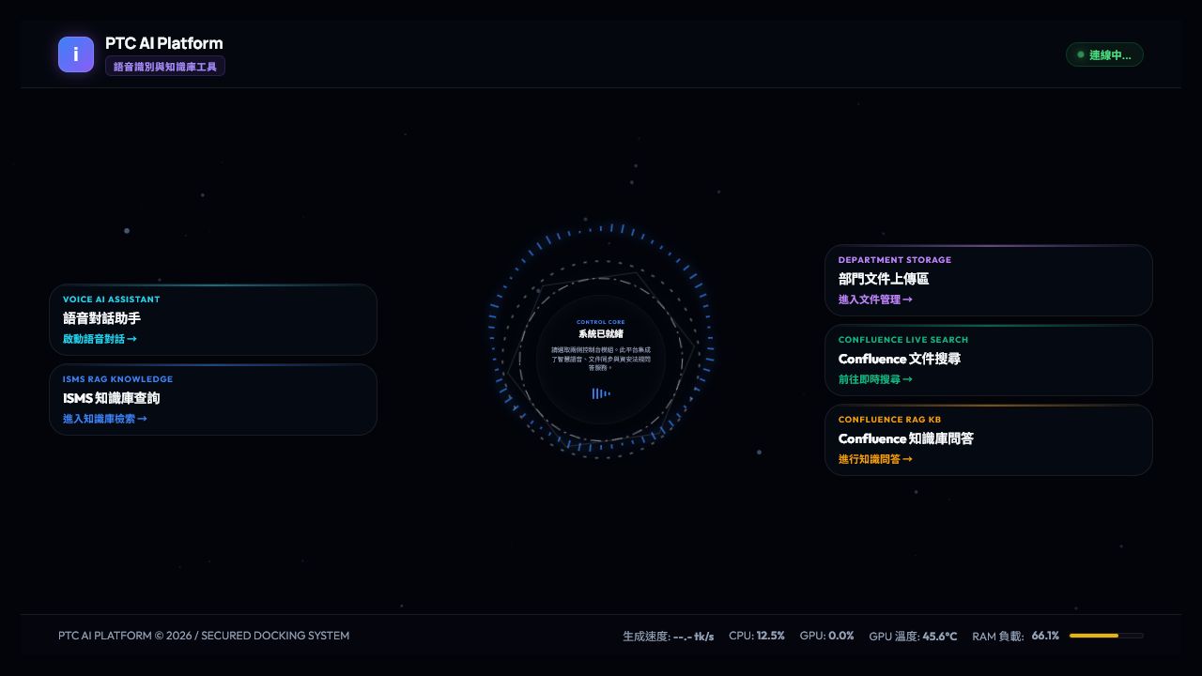Open the Confluence 文件搜尋 card
The height and width of the screenshot is (676, 1202).
pos(989,361)
